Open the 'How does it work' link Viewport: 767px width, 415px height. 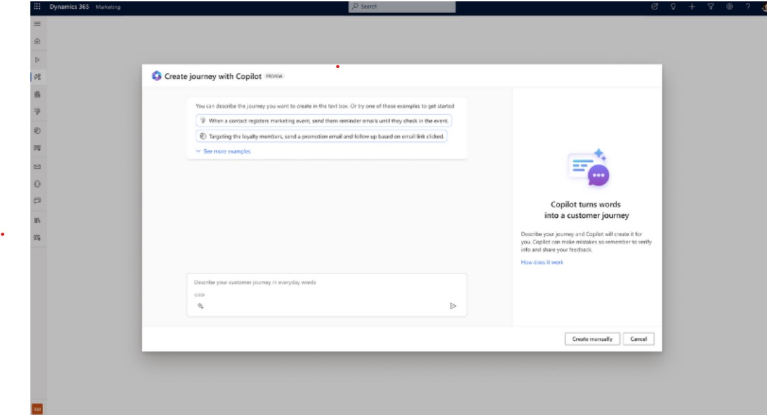542,262
